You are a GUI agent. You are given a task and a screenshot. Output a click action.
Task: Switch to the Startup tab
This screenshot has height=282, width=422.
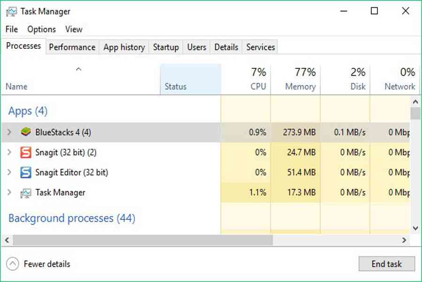click(x=166, y=47)
